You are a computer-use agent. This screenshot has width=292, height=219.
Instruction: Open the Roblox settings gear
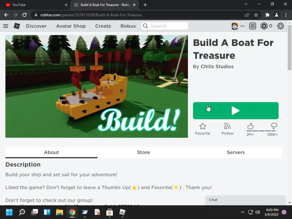281,26
